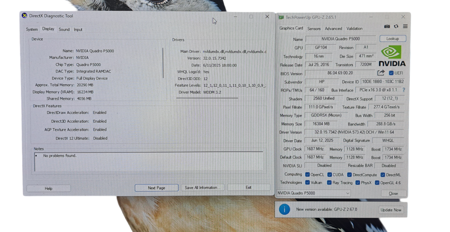
Task: Toggle the Ray Tracing checkbox
Action: tap(329, 183)
